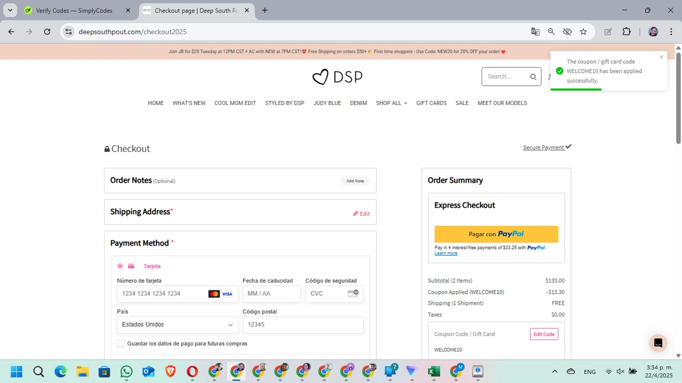Click the search magnifier icon in site header

pos(533,77)
